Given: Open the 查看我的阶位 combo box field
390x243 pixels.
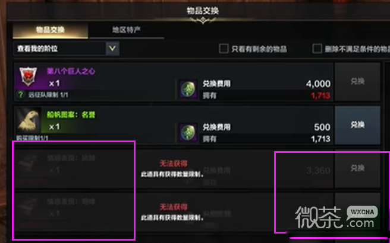Looking at the screenshot, I should (x=66, y=49).
